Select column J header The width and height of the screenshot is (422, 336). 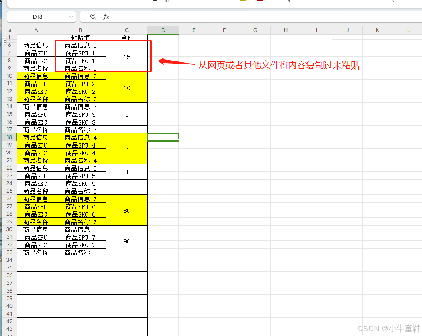coord(347,30)
